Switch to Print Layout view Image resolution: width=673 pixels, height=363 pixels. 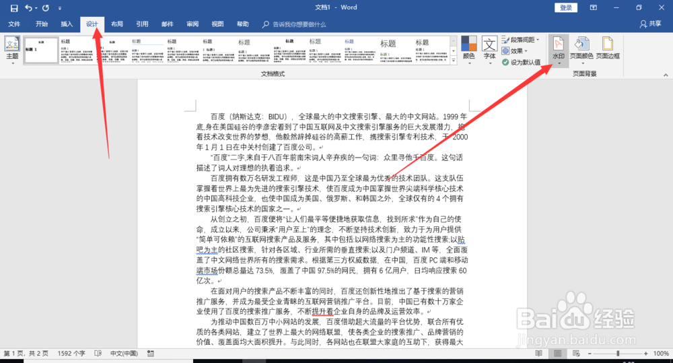point(557,354)
